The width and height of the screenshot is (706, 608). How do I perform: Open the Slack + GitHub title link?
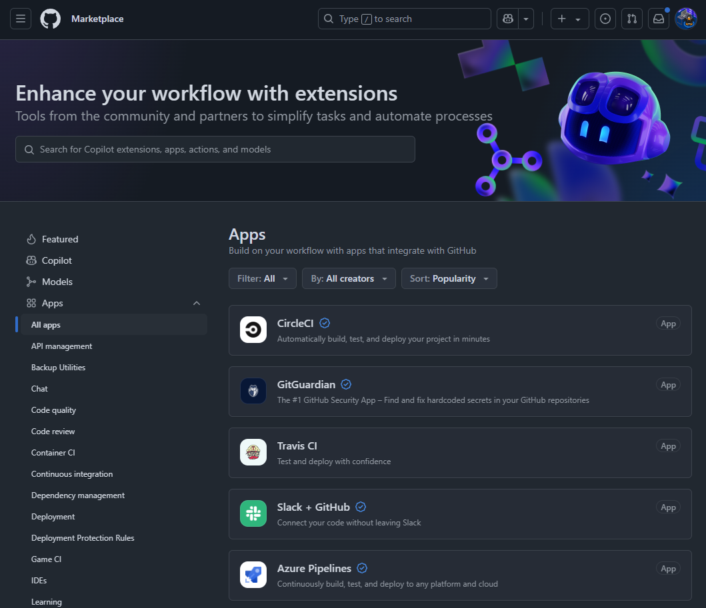313,507
